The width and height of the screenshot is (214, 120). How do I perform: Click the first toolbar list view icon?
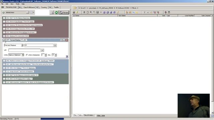(x=74, y=12)
